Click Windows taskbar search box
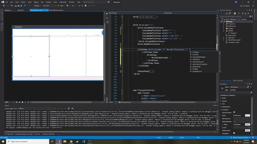Image resolution: width=257 pixels, height=144 pixels. pos(28,141)
